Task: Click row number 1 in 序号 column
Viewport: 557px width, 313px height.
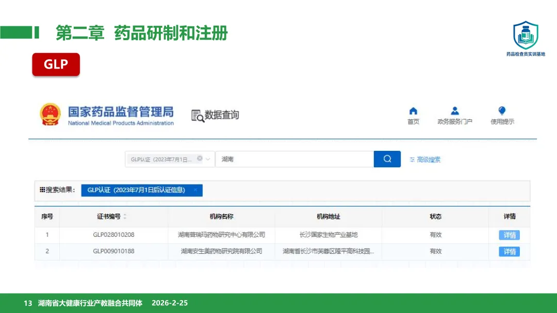Action: point(47,235)
